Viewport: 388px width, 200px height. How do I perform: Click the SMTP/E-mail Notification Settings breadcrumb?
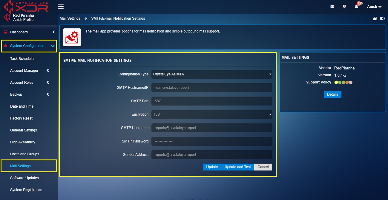point(118,18)
